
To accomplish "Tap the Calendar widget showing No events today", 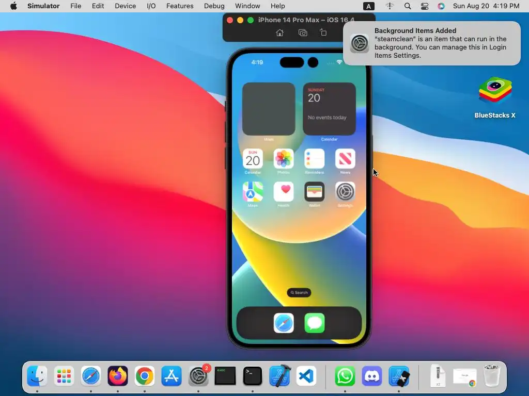I will pos(329,109).
